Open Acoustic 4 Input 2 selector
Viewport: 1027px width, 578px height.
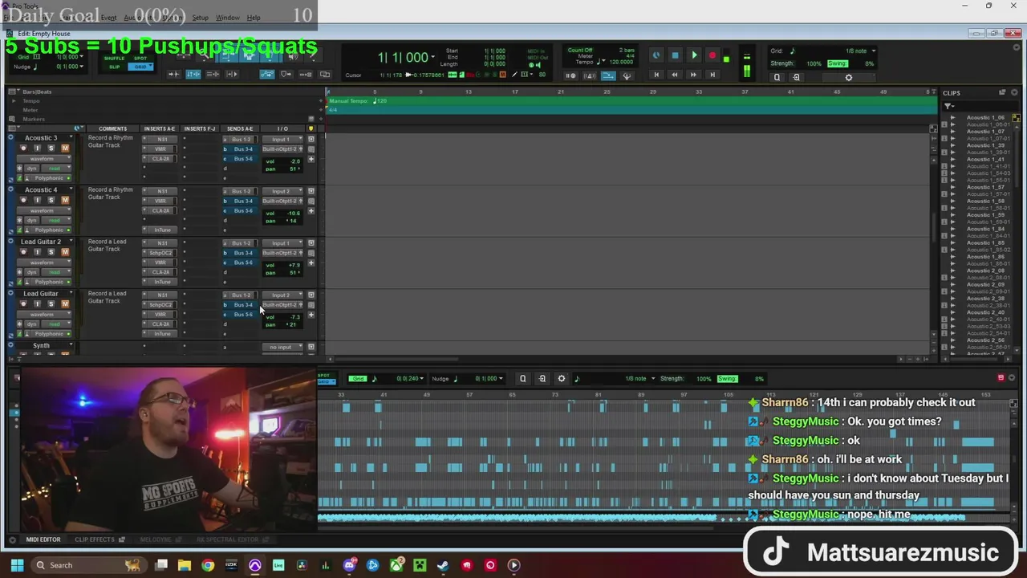coord(282,192)
